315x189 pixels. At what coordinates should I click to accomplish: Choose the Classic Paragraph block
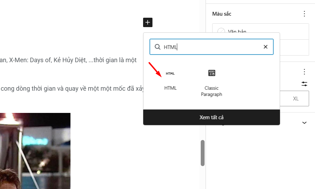click(x=212, y=83)
